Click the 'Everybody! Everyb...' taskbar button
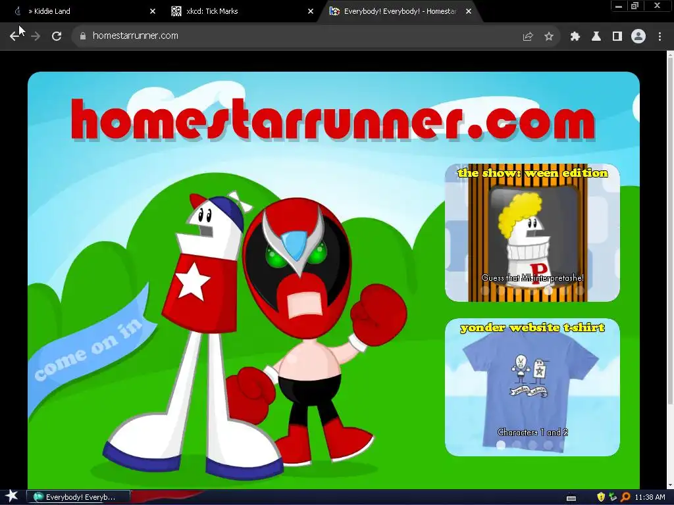This screenshot has height=505, width=674. pyautogui.click(x=78, y=497)
